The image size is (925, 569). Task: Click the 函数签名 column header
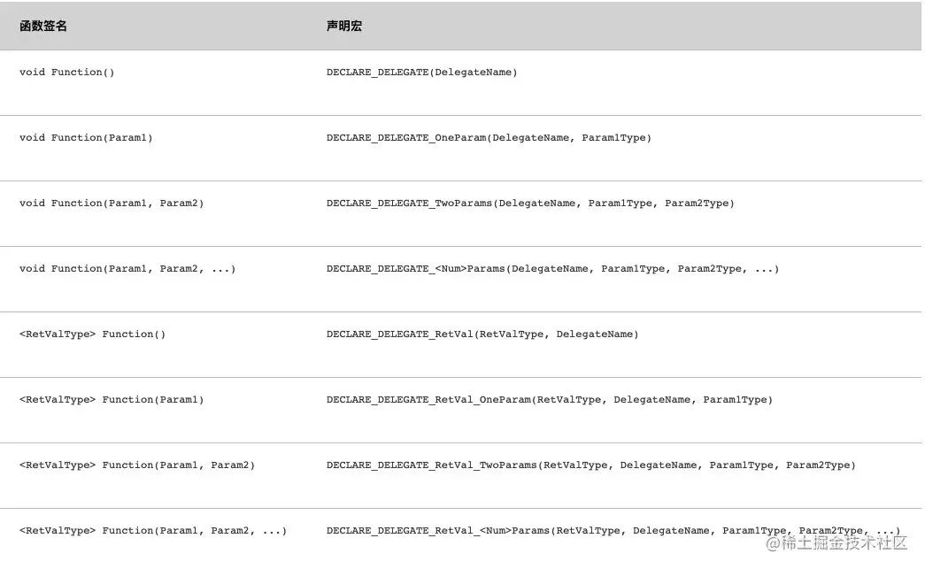coord(43,26)
